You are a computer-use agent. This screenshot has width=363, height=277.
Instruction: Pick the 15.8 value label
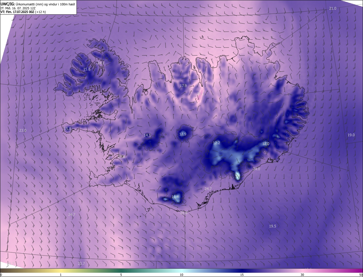[68, 129]
